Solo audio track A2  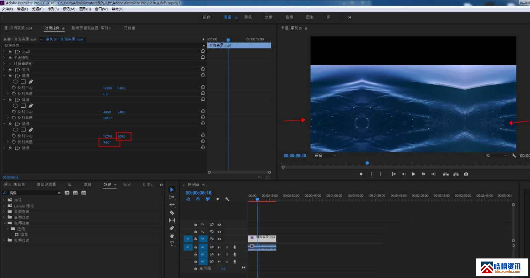[x=227, y=254]
